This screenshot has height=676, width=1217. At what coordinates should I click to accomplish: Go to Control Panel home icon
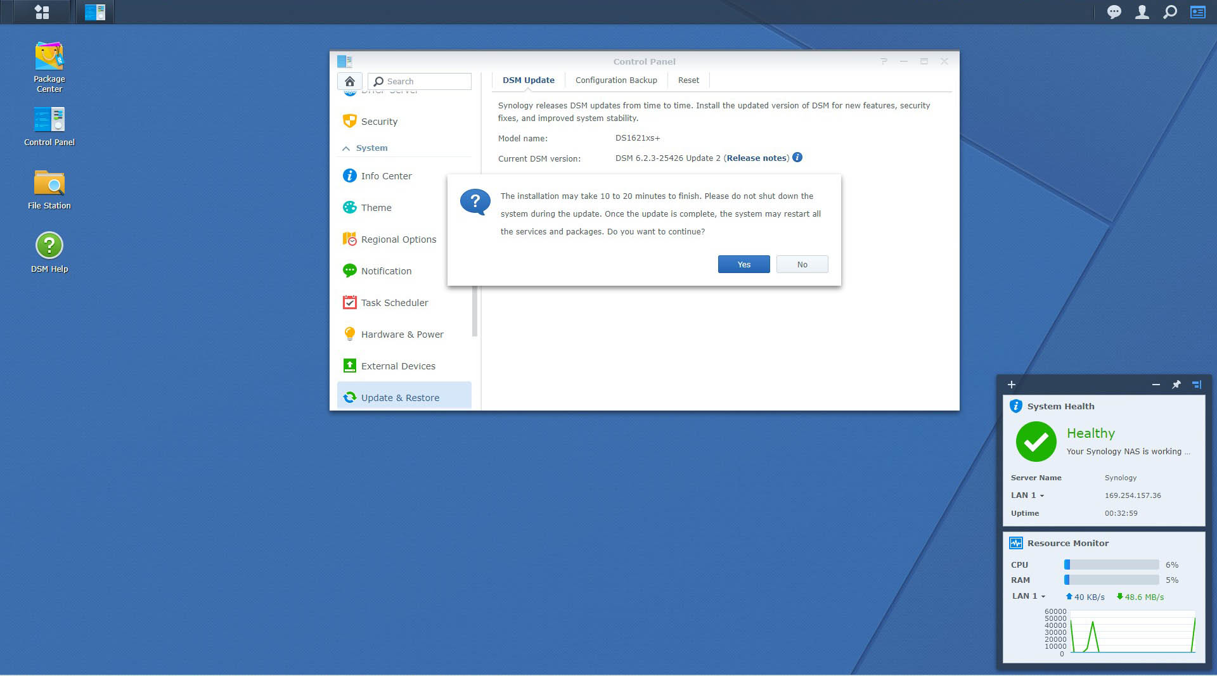[x=349, y=81]
